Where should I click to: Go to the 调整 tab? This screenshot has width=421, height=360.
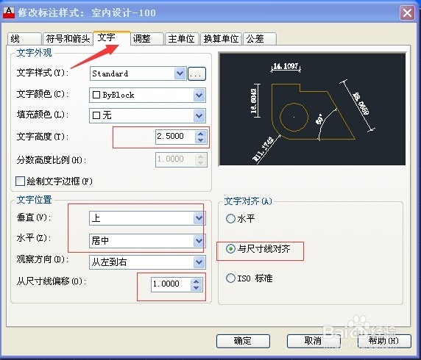pos(147,39)
